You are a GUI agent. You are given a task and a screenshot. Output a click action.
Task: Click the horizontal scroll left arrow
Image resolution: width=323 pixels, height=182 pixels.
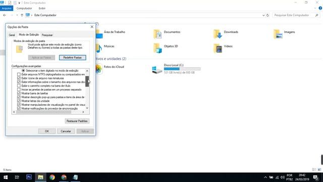tap(14, 112)
